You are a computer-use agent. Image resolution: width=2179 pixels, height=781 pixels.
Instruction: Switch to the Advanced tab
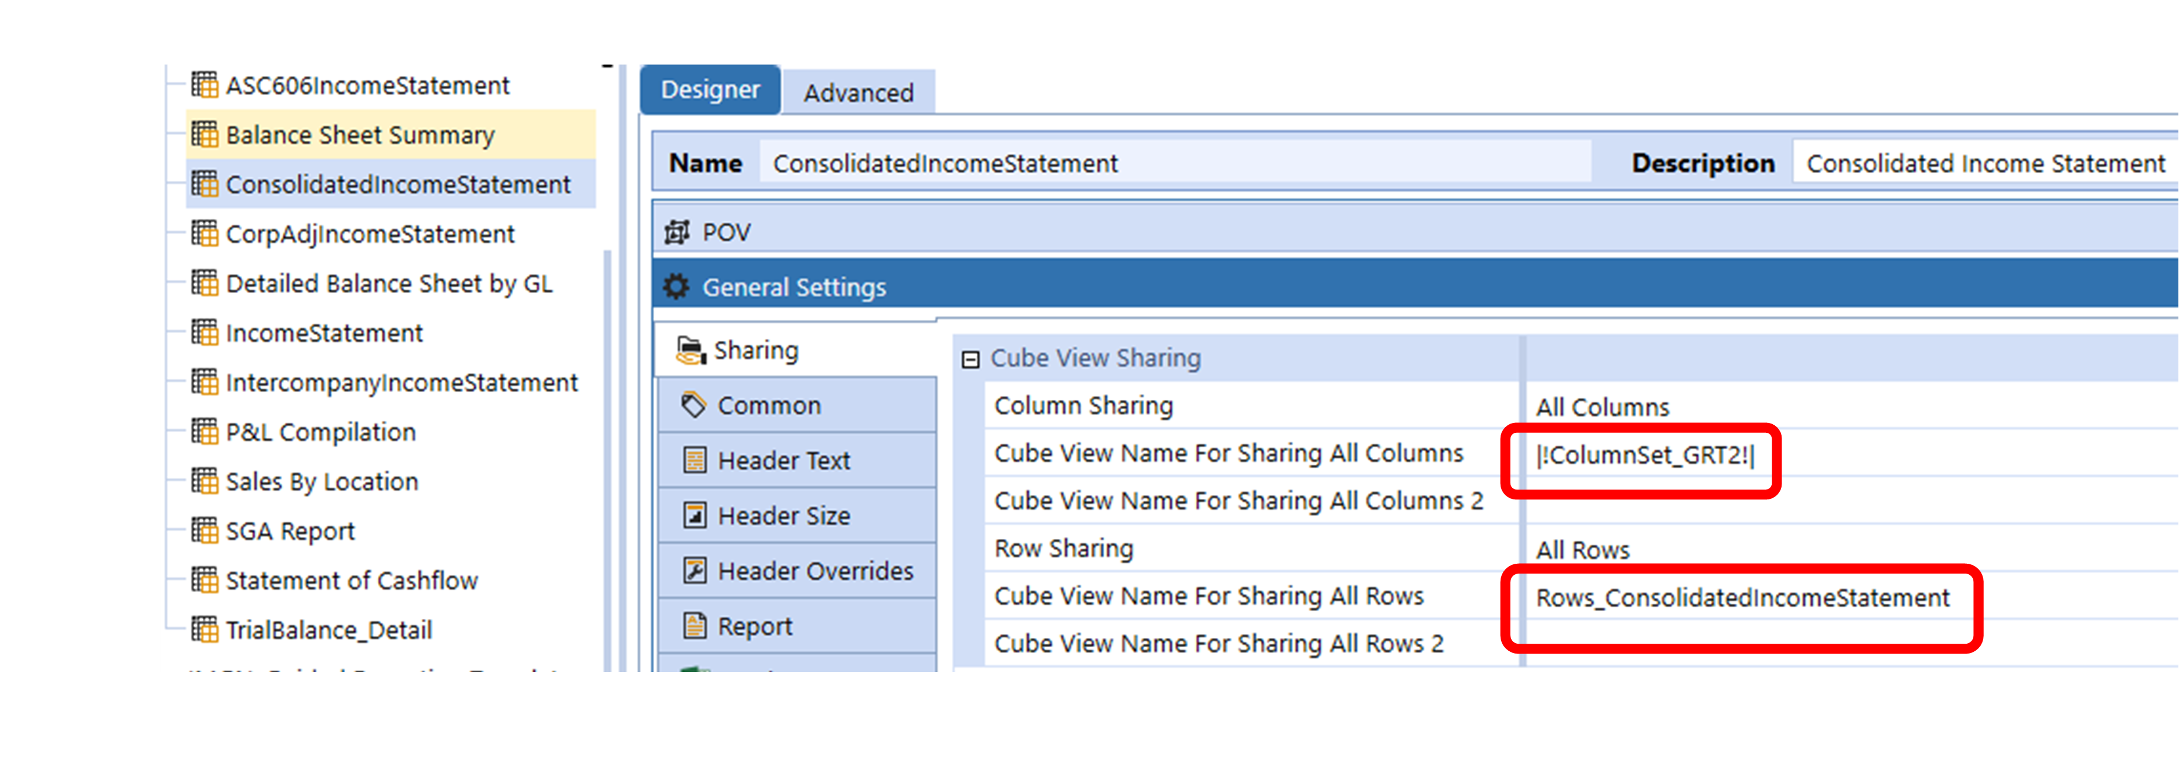tap(859, 92)
